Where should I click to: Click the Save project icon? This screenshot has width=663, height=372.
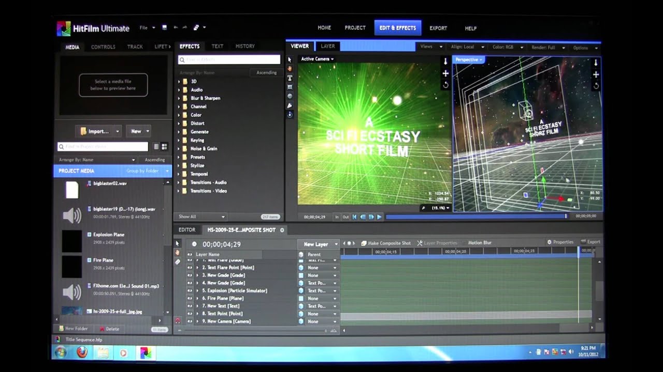[165, 27]
